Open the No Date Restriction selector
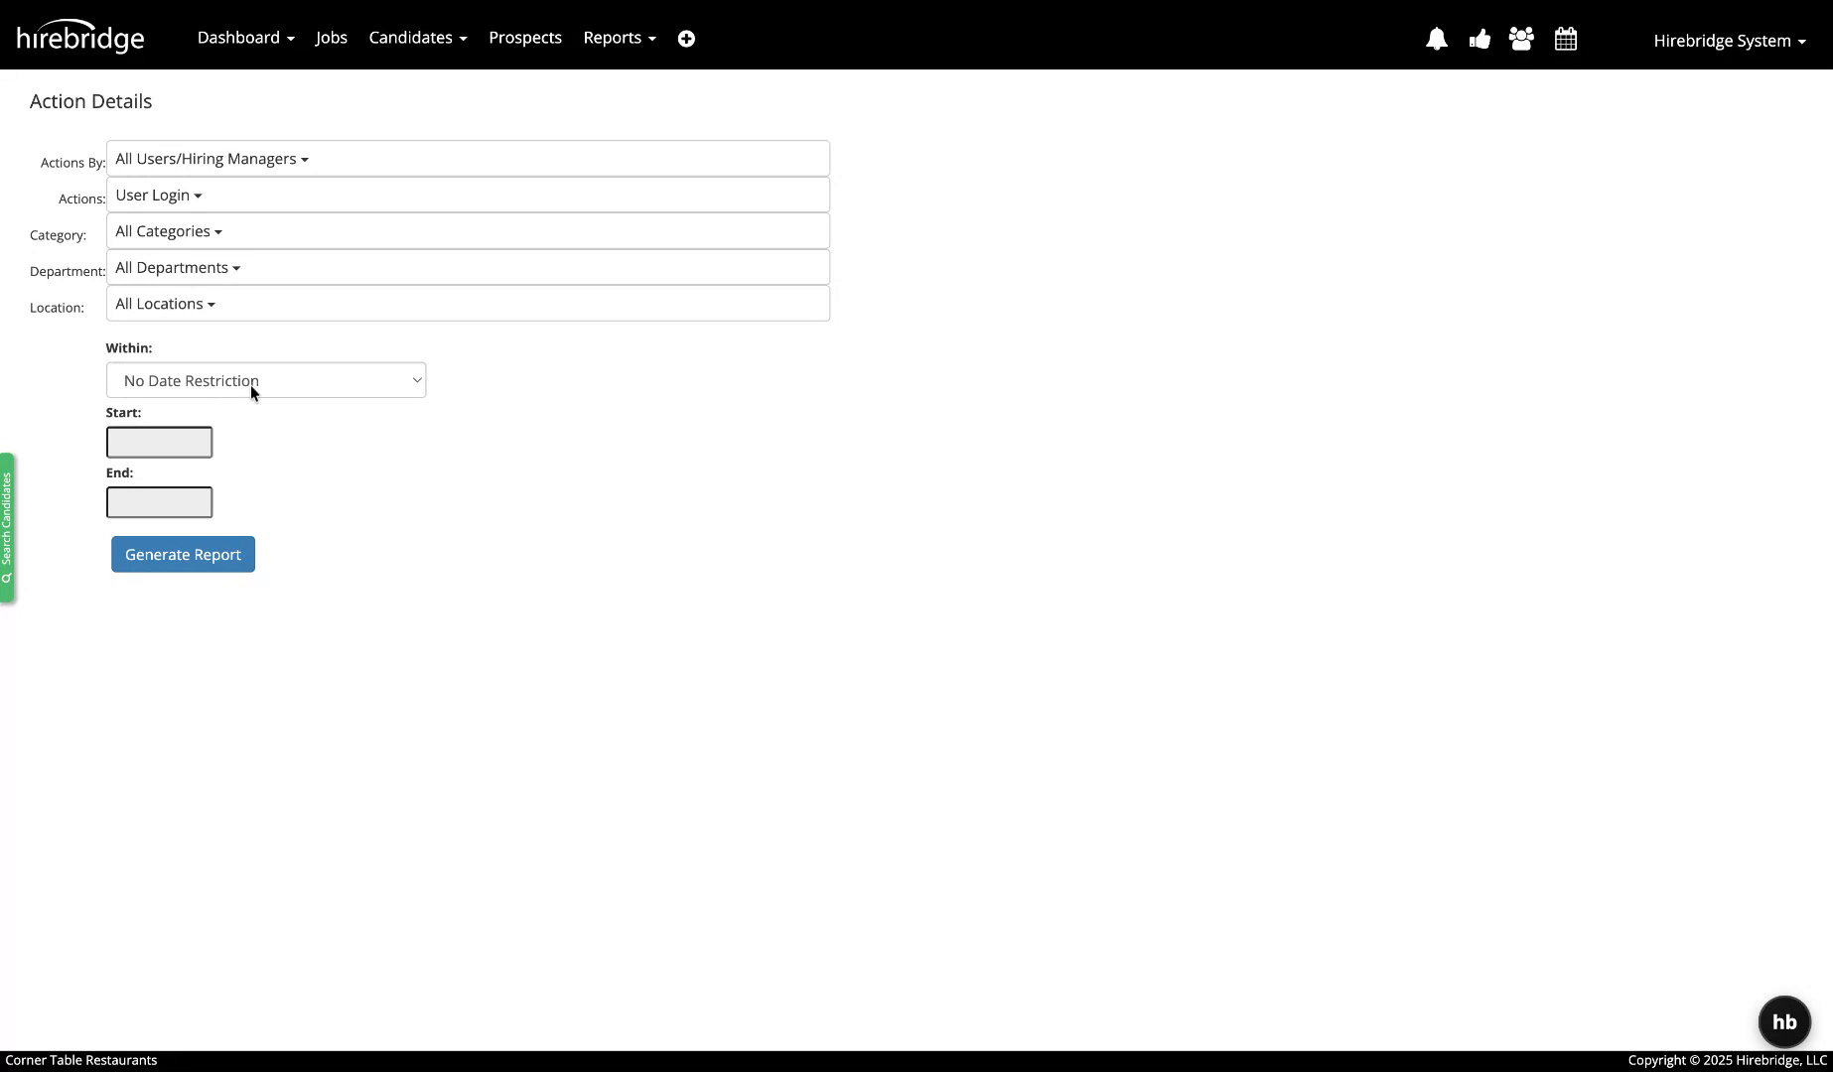The height and width of the screenshot is (1072, 1833). click(265, 380)
